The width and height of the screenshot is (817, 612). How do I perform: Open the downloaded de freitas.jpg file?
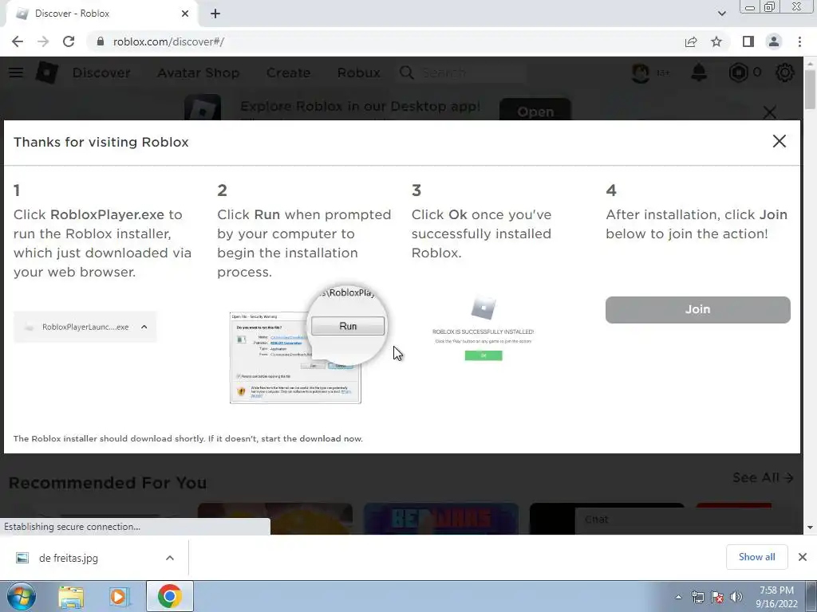[x=69, y=558]
